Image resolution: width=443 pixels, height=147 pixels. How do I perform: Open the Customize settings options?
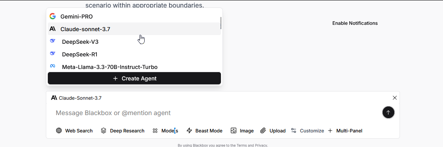click(x=307, y=131)
